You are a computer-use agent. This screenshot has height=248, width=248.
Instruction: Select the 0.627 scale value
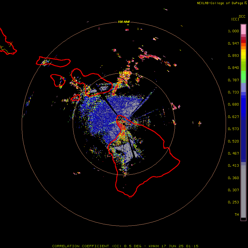[233, 117]
